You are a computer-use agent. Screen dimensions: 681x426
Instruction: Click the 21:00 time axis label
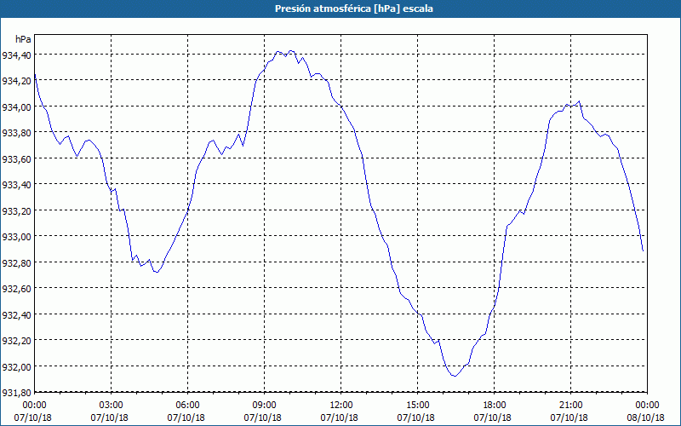coord(570,406)
